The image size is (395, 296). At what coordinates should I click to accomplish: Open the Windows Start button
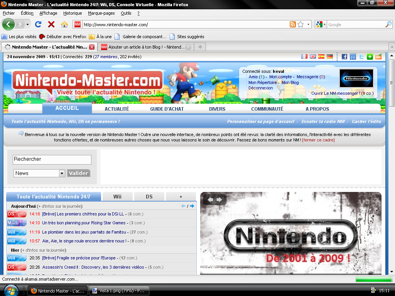click(x=10, y=291)
